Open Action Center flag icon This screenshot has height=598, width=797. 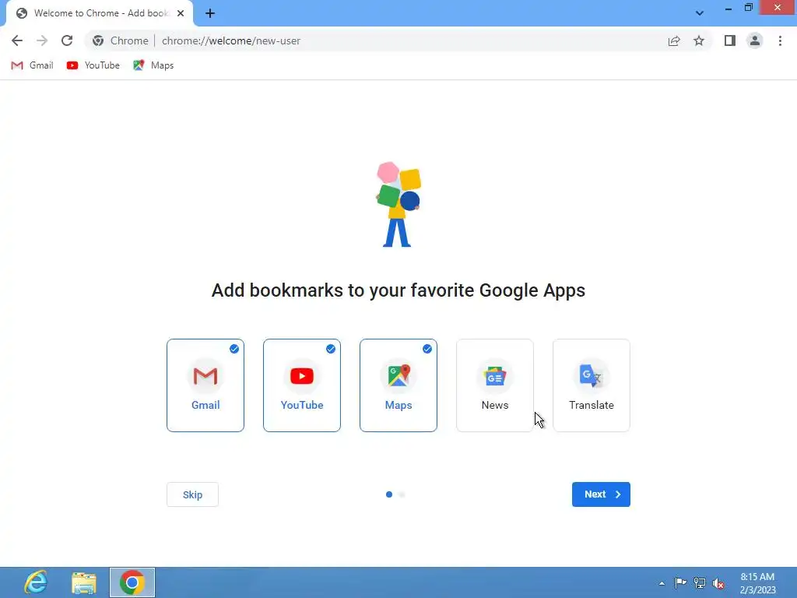tap(680, 583)
